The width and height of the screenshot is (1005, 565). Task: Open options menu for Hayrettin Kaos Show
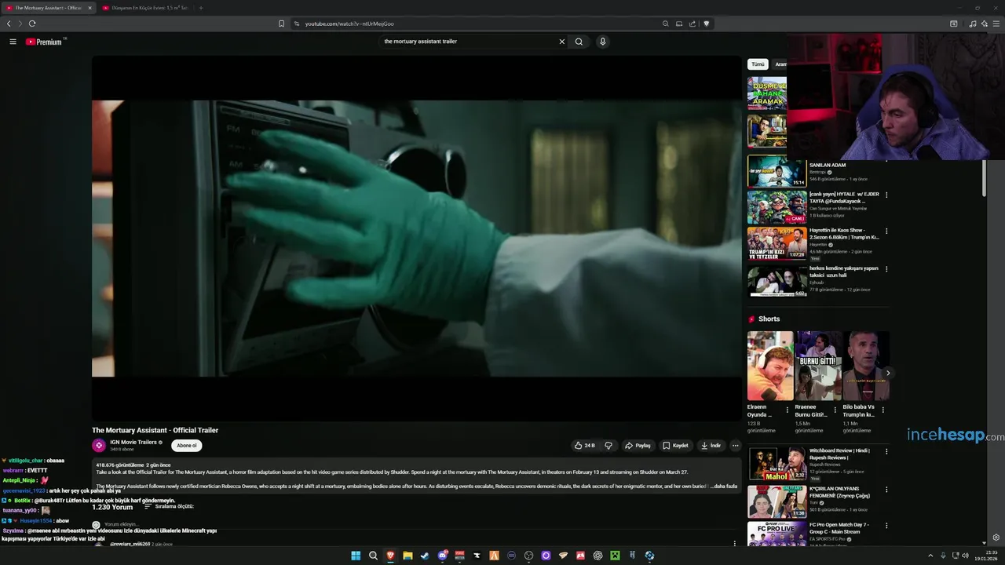(x=886, y=231)
